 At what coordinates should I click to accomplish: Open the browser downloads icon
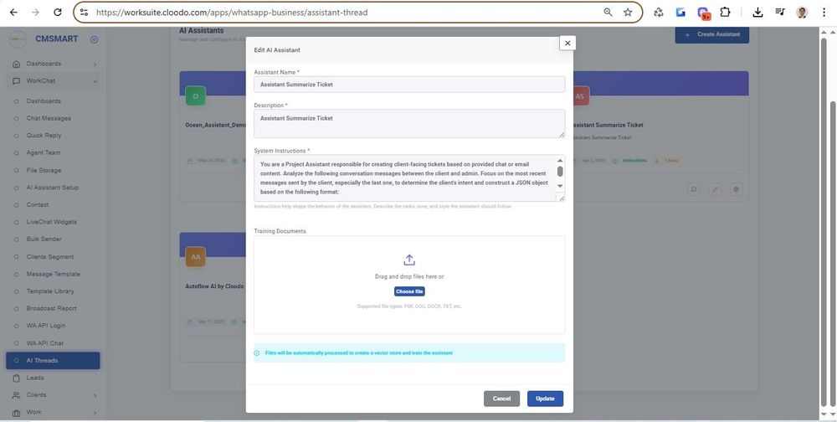point(757,13)
